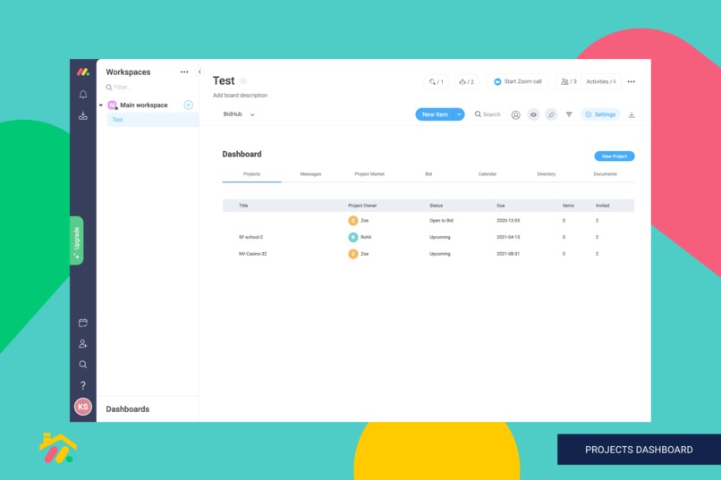Click the Items column header
Viewport: 721px width, 480px height.
pyautogui.click(x=568, y=206)
